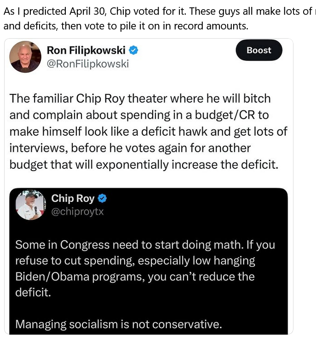Click the "The familiar Chip Roy theater" line
316x345 pixels.
click(140, 98)
